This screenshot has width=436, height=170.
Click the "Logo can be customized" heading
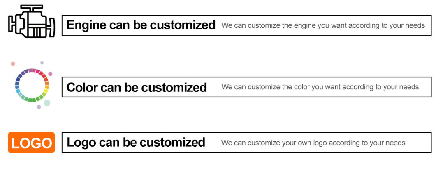[136, 143]
